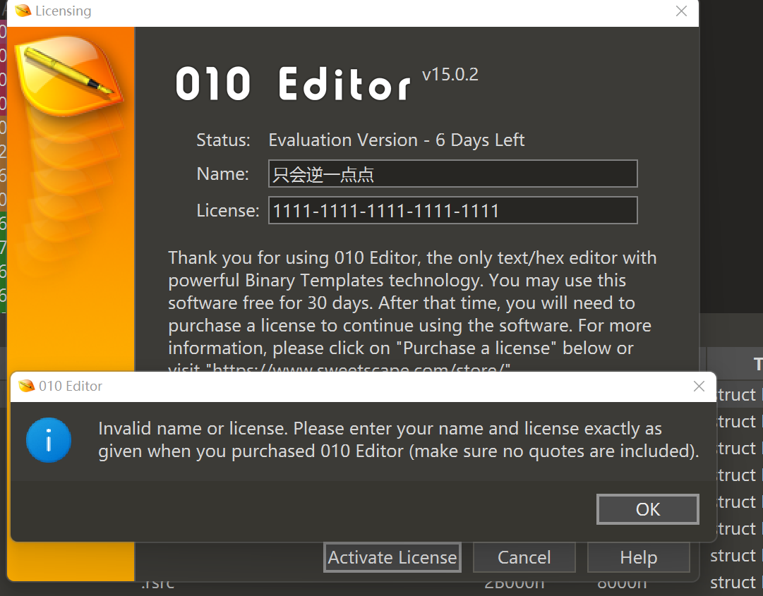Click the Licensing window title bar icon

click(23, 11)
